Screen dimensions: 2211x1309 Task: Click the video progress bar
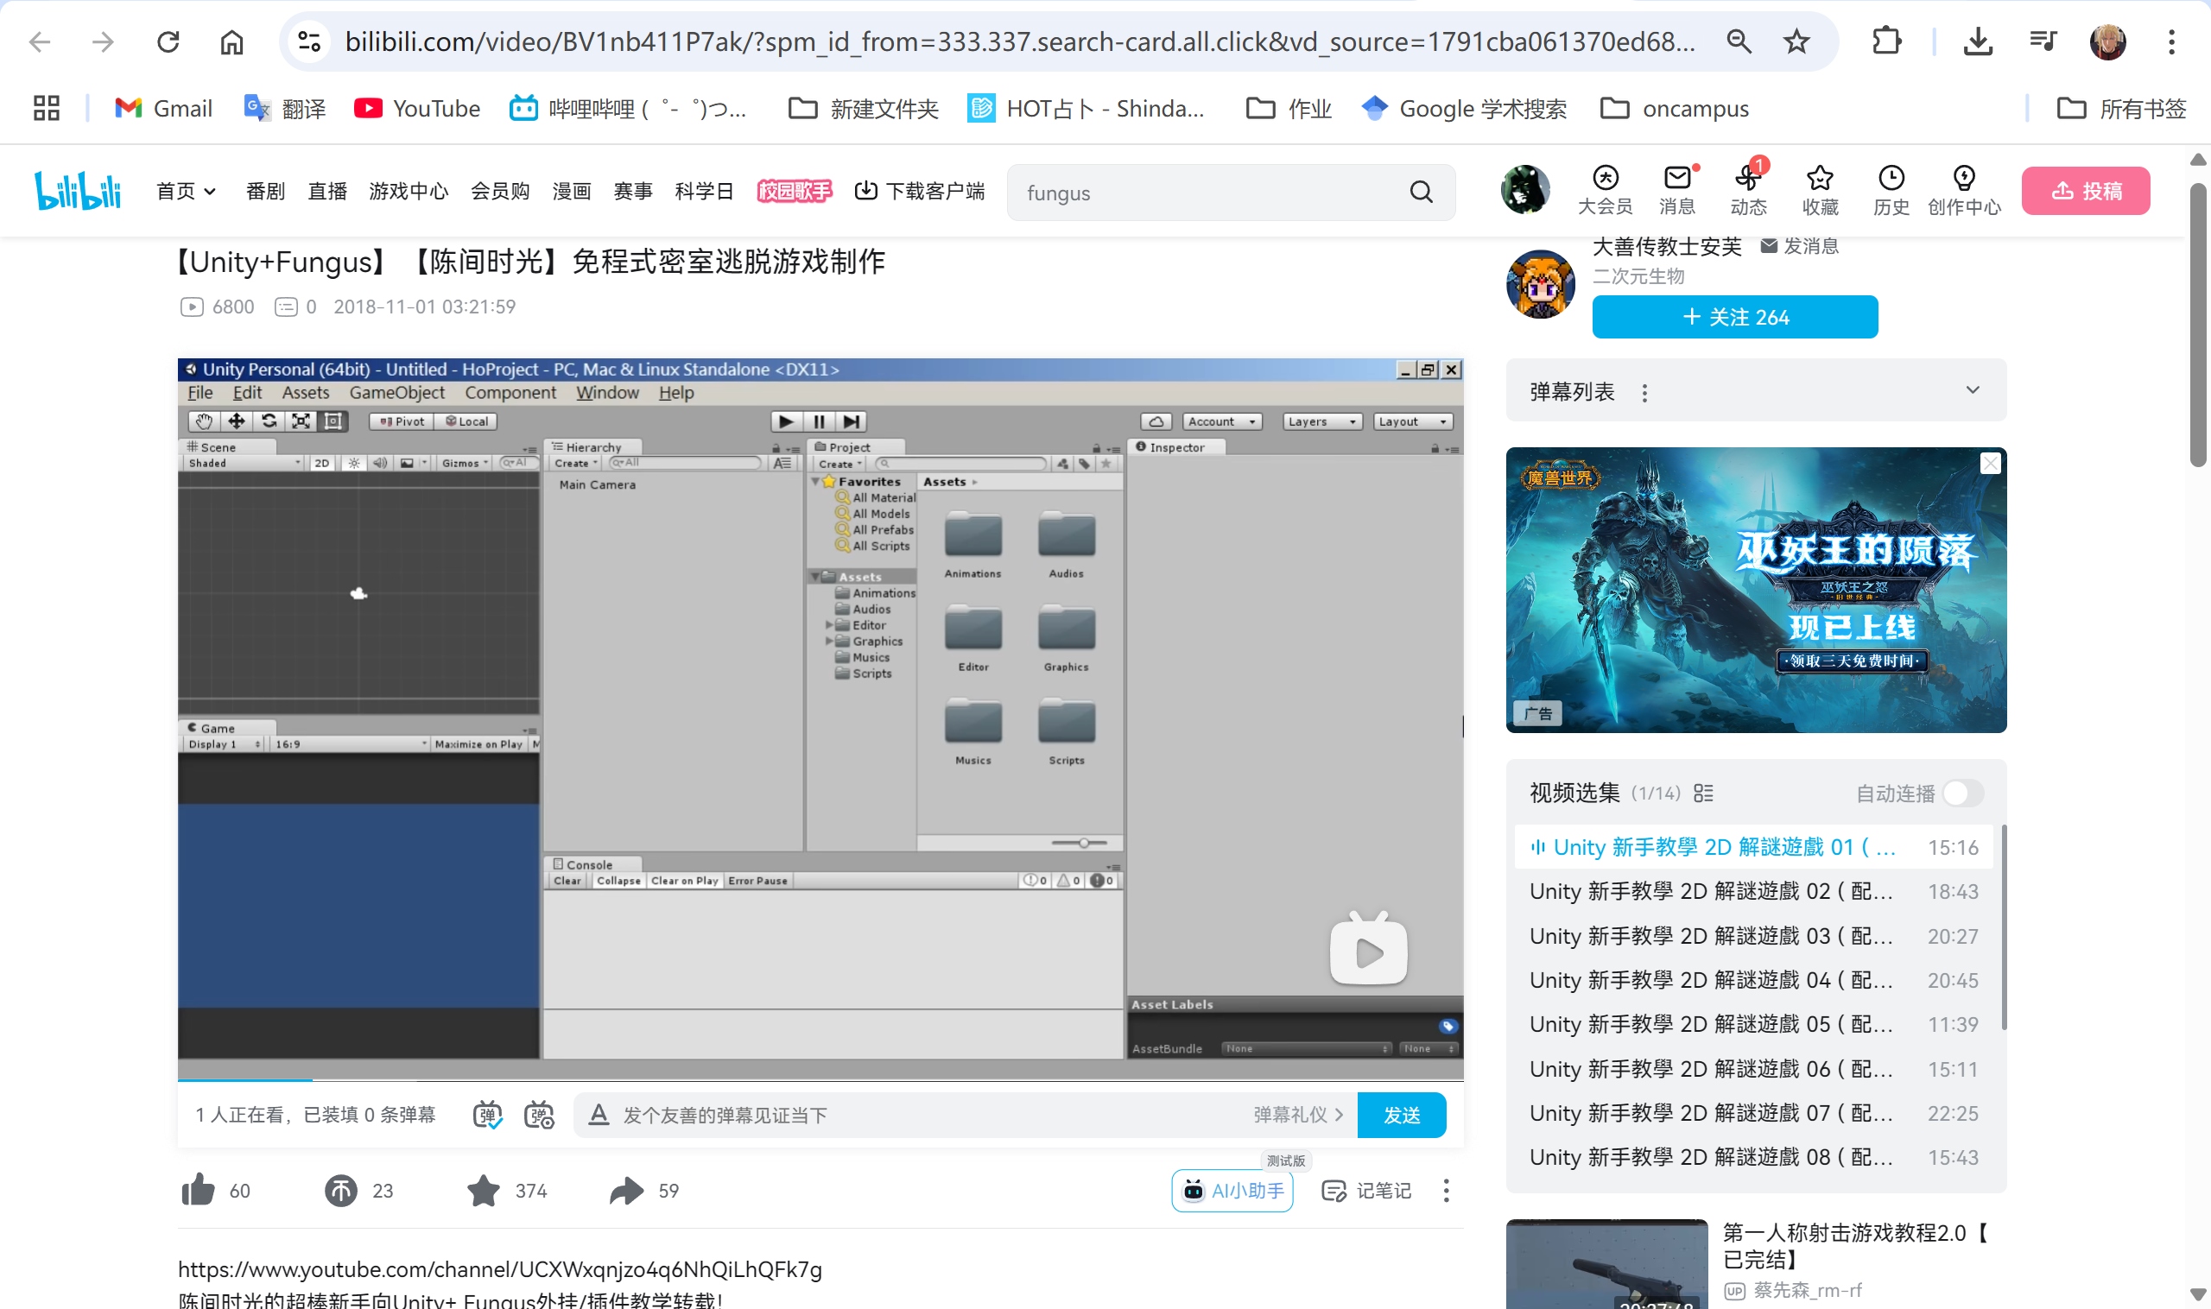pos(820,1078)
